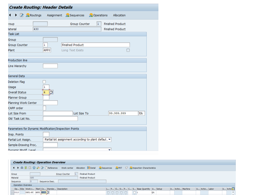Click the Setup column header
Screen dimensions: 257x195
pyautogui.click(x=163, y=189)
